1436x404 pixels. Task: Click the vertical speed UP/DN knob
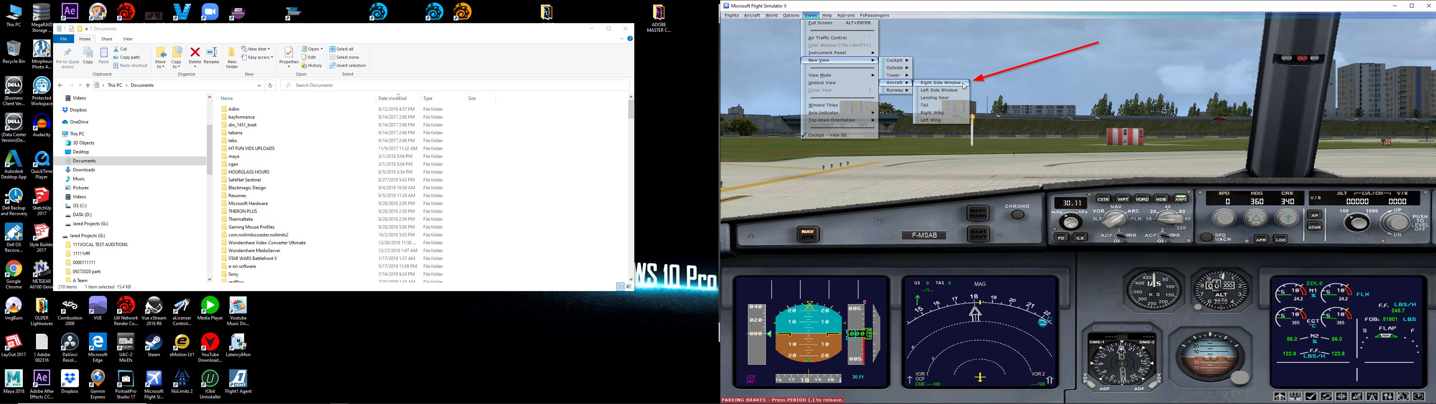1397,222
